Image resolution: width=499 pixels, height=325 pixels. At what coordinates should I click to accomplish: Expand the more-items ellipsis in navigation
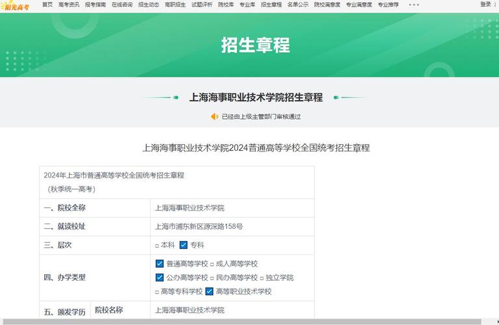click(x=414, y=5)
